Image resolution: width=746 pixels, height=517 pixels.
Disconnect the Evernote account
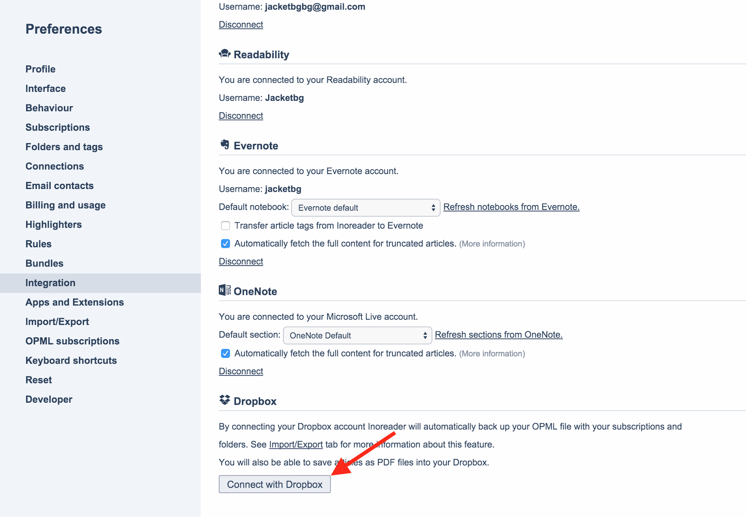241,262
